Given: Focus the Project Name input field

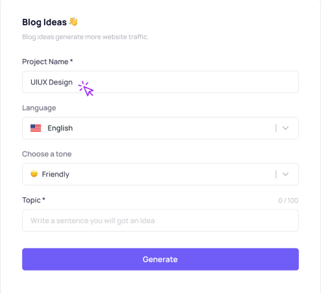Looking at the screenshot, I should tap(160, 82).
